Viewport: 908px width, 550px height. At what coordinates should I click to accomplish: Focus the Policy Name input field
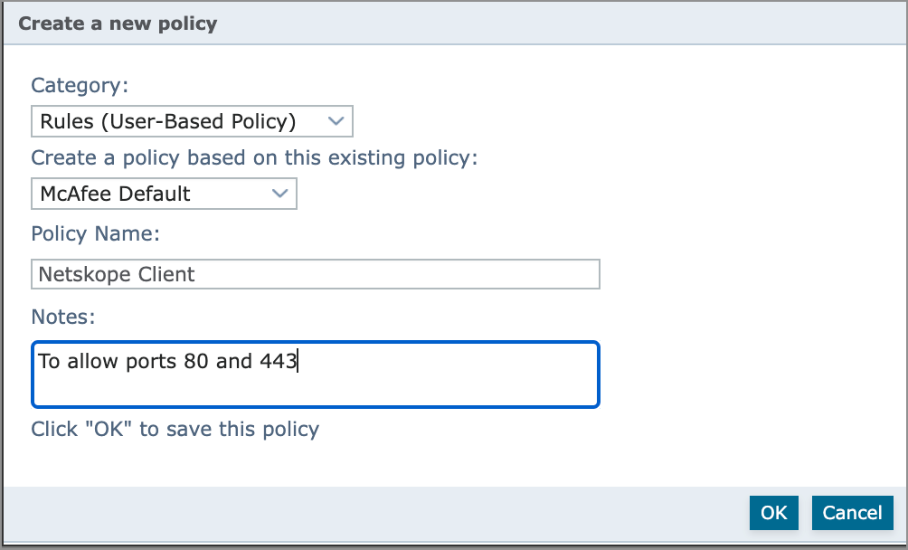315,274
